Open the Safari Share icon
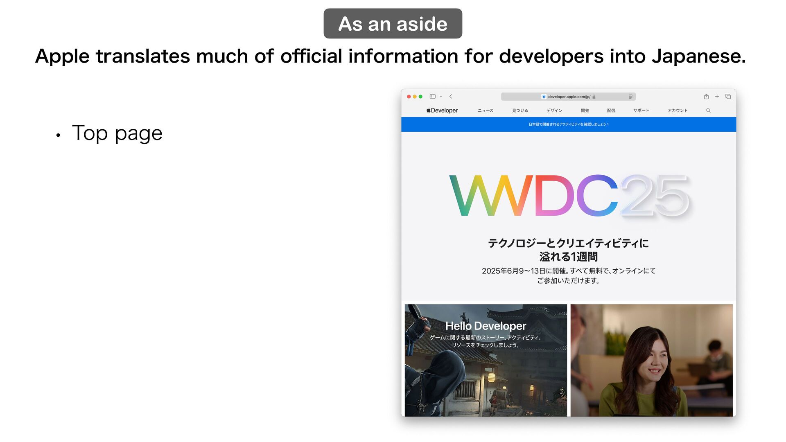786x442 pixels. [x=706, y=97]
